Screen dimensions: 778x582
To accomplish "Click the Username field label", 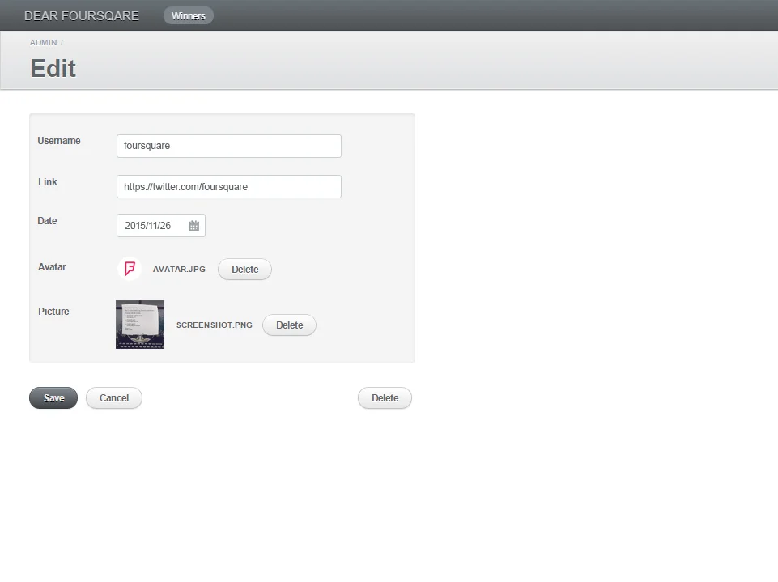I will click(x=59, y=141).
